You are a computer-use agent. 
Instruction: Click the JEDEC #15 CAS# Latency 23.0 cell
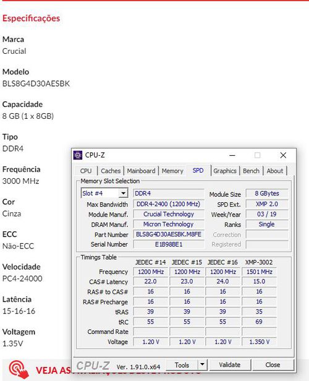187,281
